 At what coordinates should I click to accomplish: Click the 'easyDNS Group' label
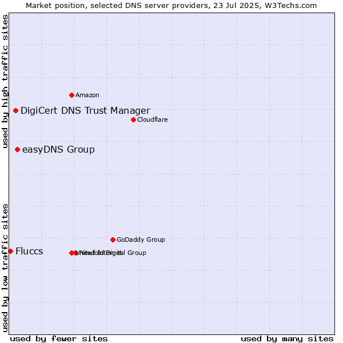[58, 150]
